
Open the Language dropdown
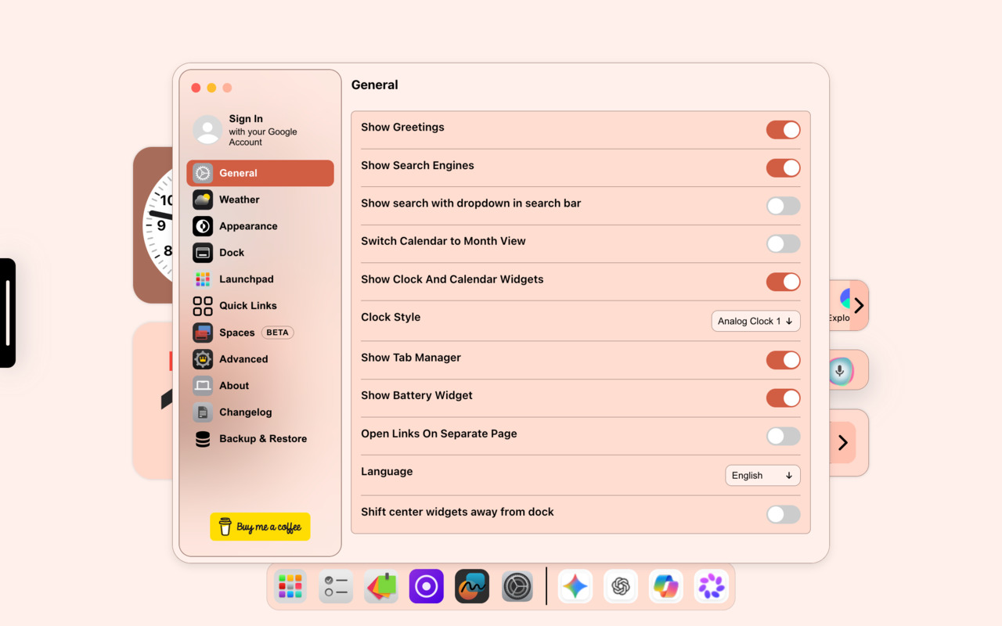(x=762, y=475)
